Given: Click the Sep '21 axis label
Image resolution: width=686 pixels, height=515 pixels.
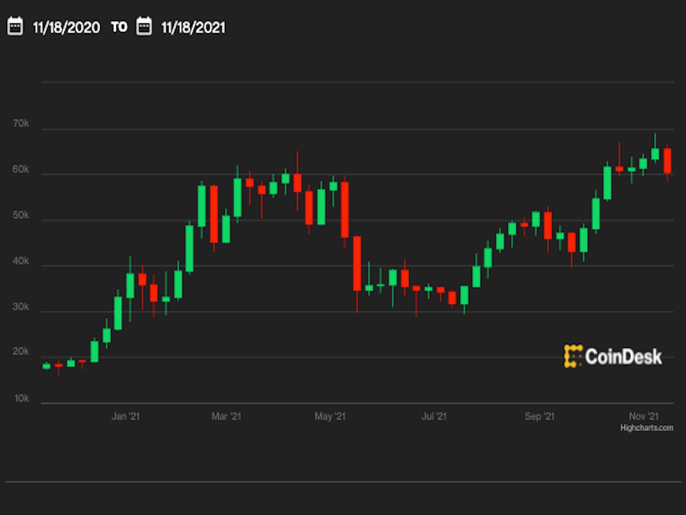Looking at the screenshot, I should tap(539, 416).
